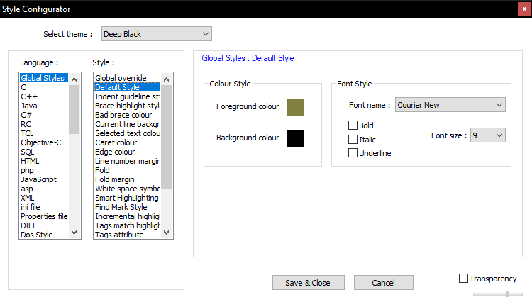The width and height of the screenshot is (532, 302).
Task: Select Smart HighLighting style
Action: click(127, 198)
